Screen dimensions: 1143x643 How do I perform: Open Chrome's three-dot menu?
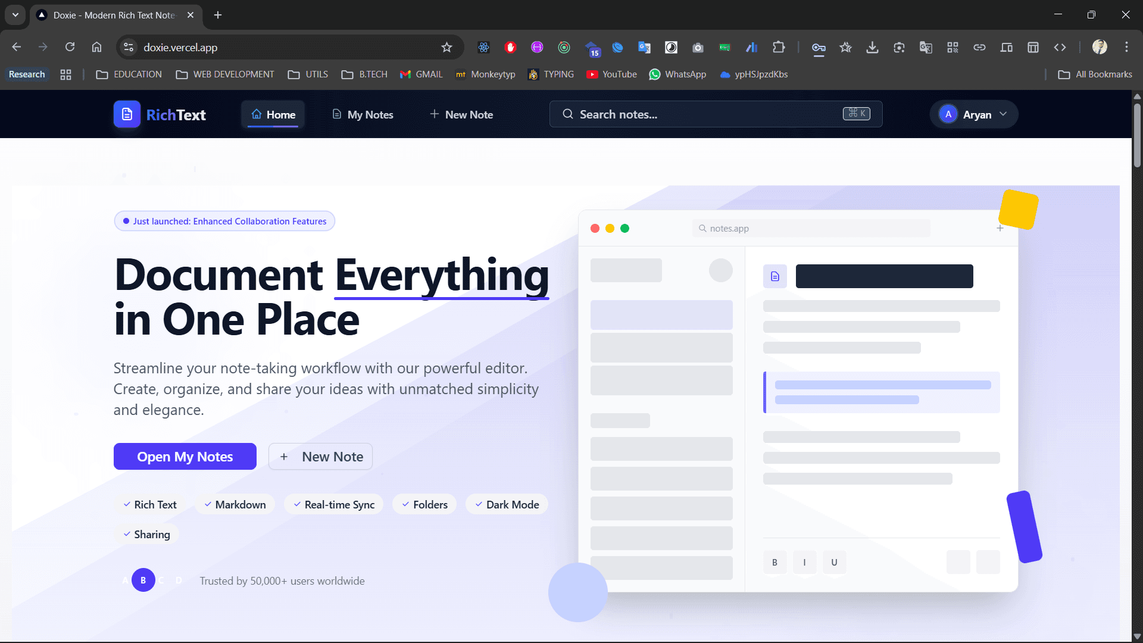[x=1126, y=47]
